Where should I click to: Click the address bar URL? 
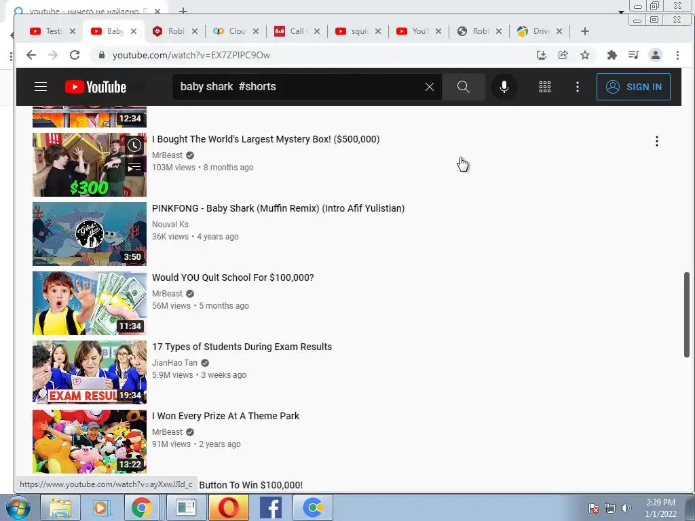(x=191, y=55)
